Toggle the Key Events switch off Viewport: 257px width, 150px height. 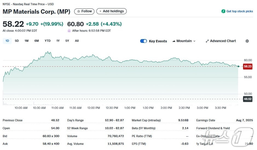click(x=143, y=41)
